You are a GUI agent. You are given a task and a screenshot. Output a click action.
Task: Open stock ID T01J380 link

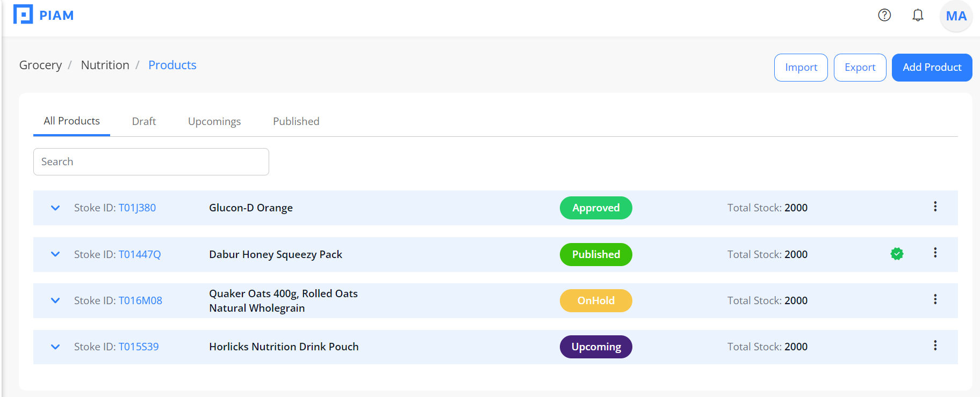point(137,208)
